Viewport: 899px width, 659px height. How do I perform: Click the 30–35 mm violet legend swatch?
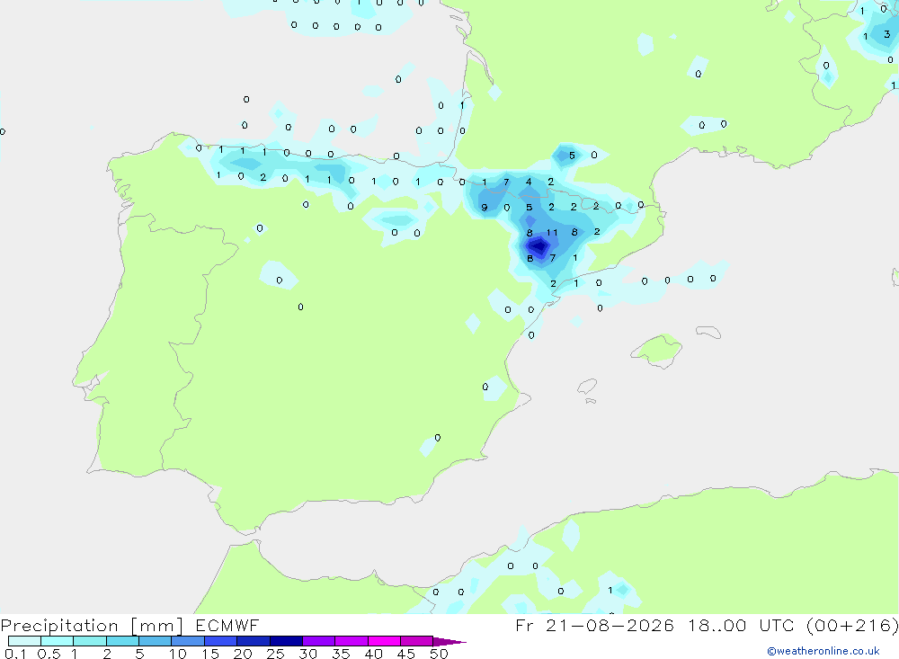pyautogui.click(x=318, y=641)
